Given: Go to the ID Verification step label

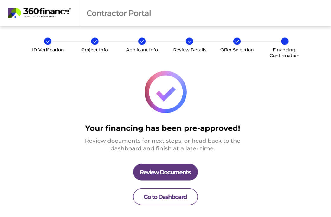Looking at the screenshot, I should [x=48, y=50].
